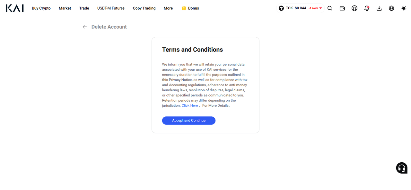Expand the TOK price ticker dropdown arrow
The image size is (411, 190).
click(320, 8)
